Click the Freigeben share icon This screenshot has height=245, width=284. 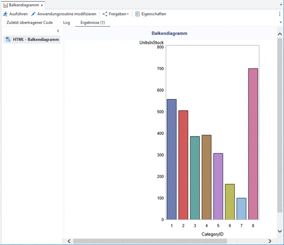click(x=105, y=14)
